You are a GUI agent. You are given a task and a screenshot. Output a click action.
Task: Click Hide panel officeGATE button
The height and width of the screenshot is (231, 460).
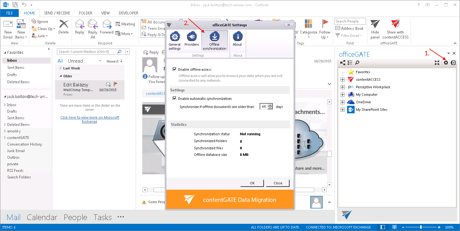pos(375,29)
